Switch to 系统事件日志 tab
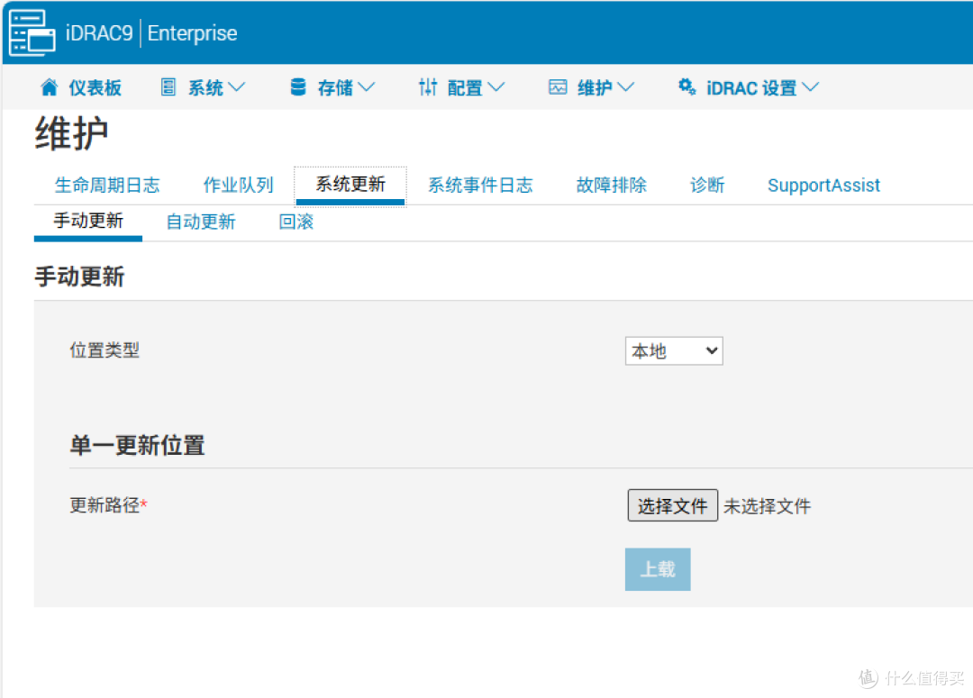Screen dimensions: 973x698 click(x=480, y=185)
